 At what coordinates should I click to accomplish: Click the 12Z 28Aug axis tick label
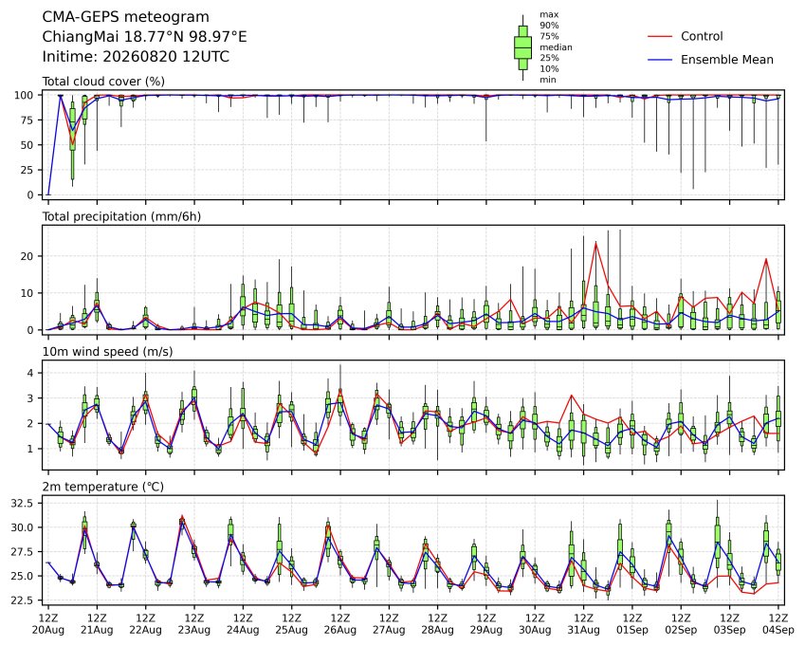[x=437, y=623]
